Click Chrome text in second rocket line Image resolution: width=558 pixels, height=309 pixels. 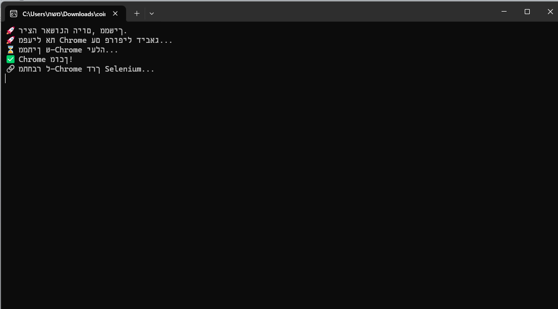point(73,40)
